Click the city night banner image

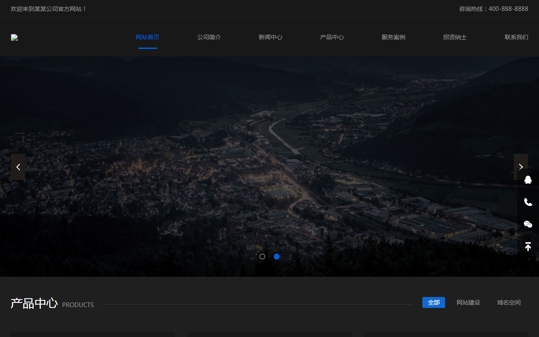coord(269,166)
